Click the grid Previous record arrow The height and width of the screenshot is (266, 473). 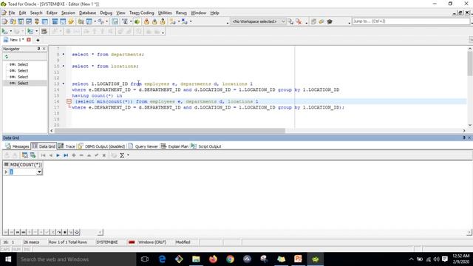tap(51, 155)
